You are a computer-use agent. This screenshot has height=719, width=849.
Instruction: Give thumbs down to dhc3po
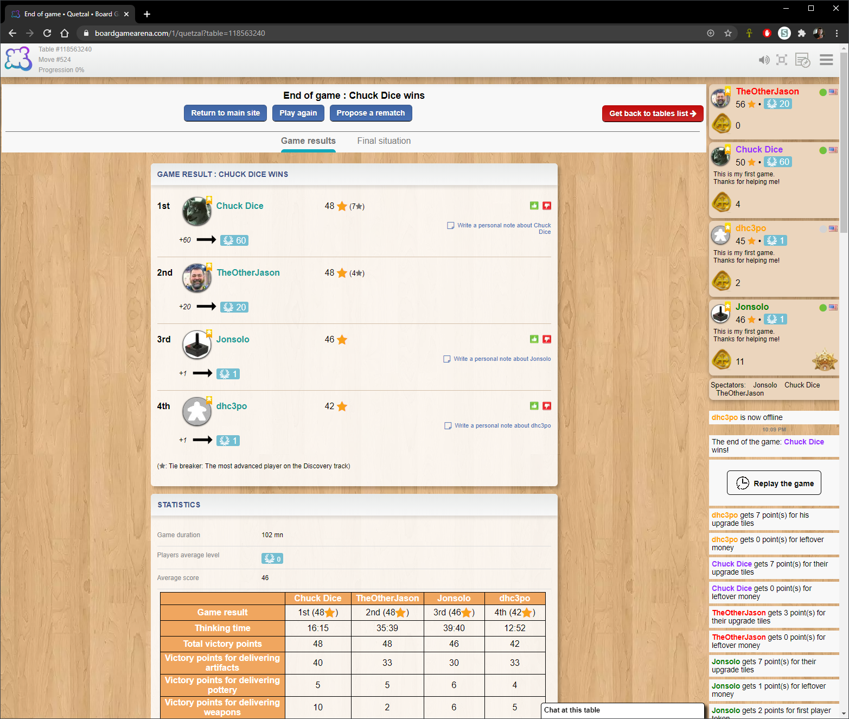point(547,406)
